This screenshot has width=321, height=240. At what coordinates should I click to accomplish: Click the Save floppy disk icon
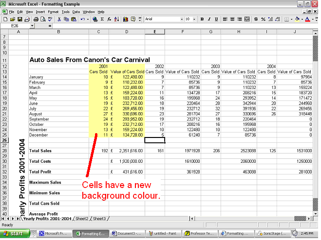(x=19, y=19)
